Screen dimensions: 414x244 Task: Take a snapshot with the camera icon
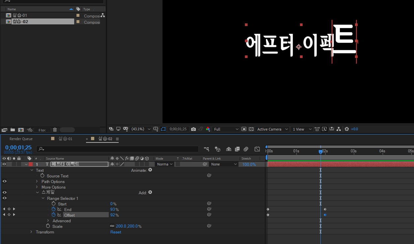[193, 129]
